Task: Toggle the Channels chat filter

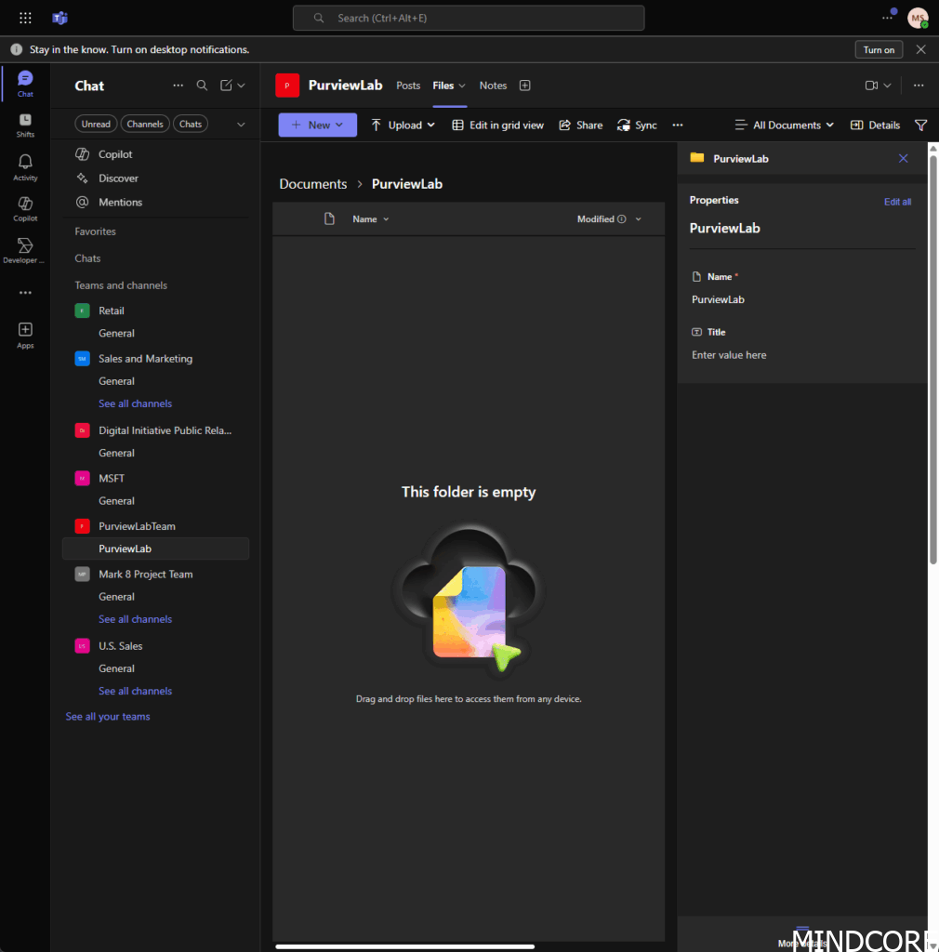Action: tap(145, 124)
